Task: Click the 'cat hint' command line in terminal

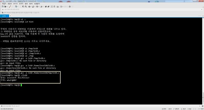Action: [17, 22]
